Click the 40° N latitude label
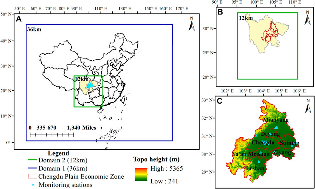The height and width of the screenshot is (189, 315). tap(6, 41)
